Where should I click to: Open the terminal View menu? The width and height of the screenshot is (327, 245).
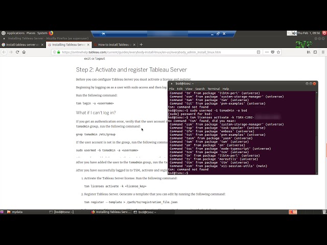coord(189,89)
